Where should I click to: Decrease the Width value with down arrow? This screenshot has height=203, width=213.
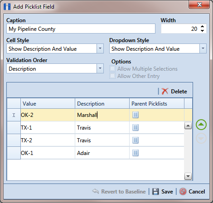pos(202,31)
